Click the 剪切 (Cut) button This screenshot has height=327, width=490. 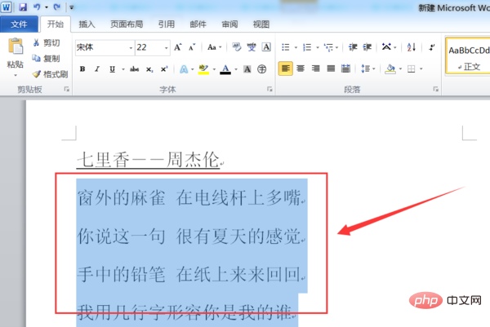(x=46, y=42)
